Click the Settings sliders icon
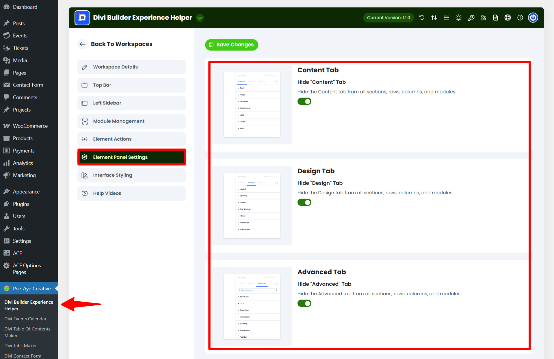This screenshot has width=554, height=359. point(6,241)
